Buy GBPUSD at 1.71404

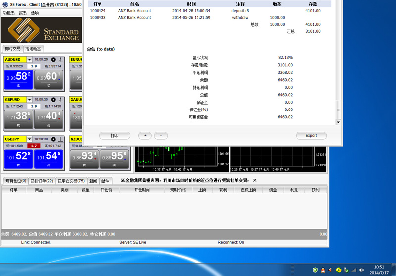tap(49, 119)
